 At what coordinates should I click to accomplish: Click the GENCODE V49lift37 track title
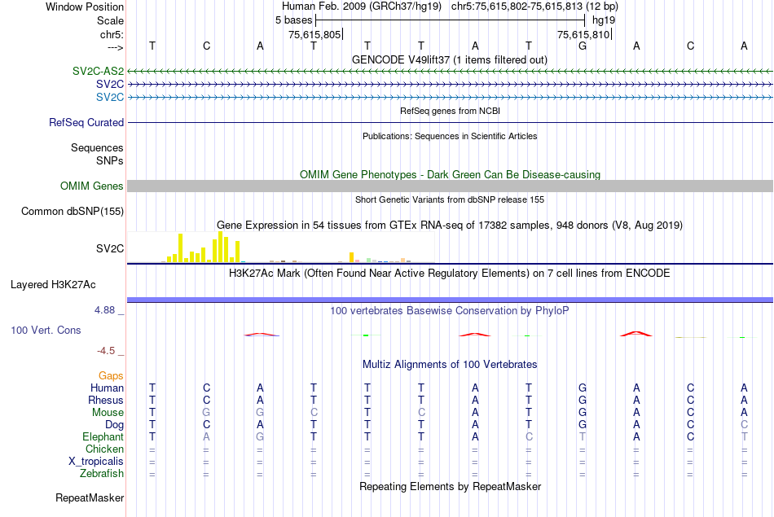pyautogui.click(x=449, y=59)
